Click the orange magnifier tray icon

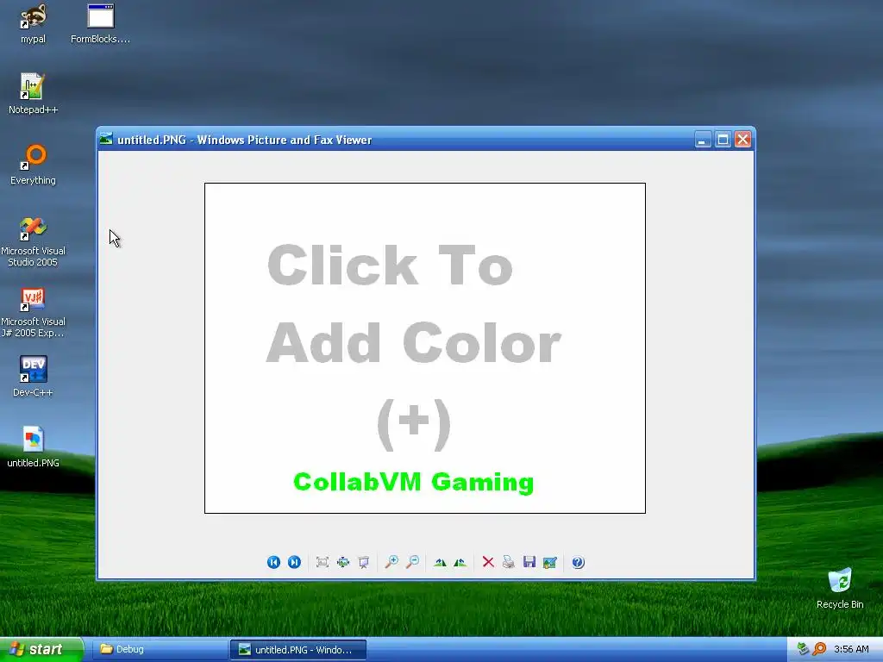(819, 649)
